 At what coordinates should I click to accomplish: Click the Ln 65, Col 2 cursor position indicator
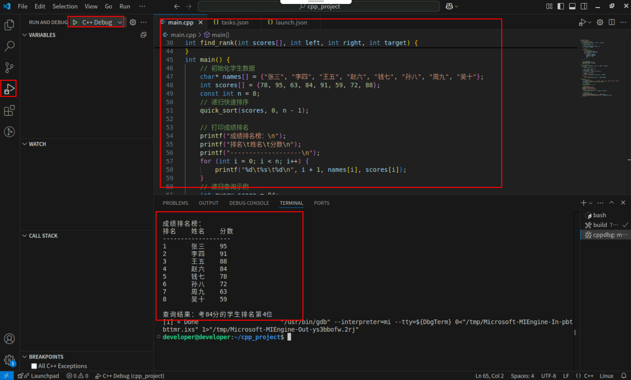pos(489,376)
